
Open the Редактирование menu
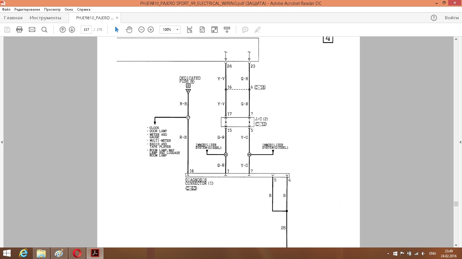[27, 9]
